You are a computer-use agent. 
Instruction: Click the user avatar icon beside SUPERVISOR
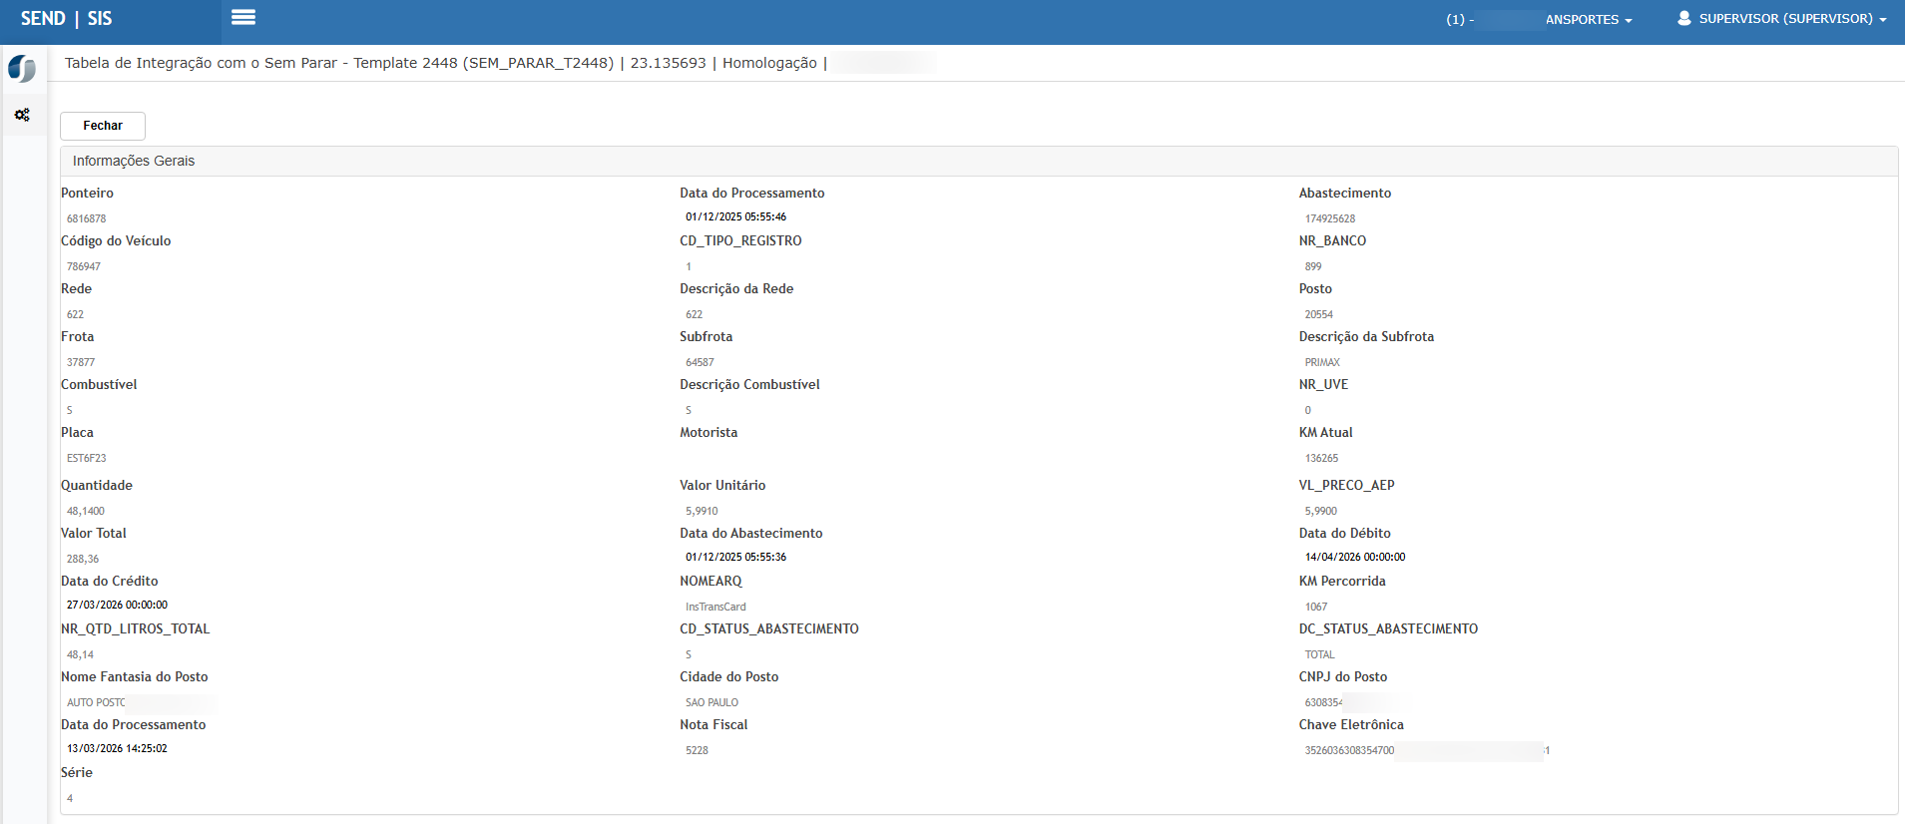[x=1683, y=19]
